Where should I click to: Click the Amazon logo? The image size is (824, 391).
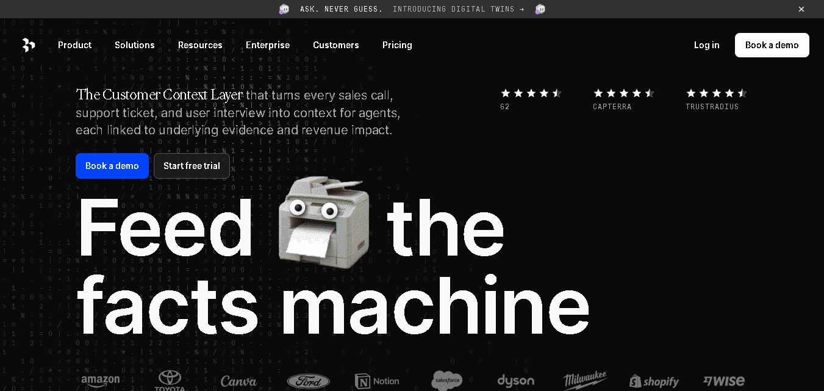(101, 381)
